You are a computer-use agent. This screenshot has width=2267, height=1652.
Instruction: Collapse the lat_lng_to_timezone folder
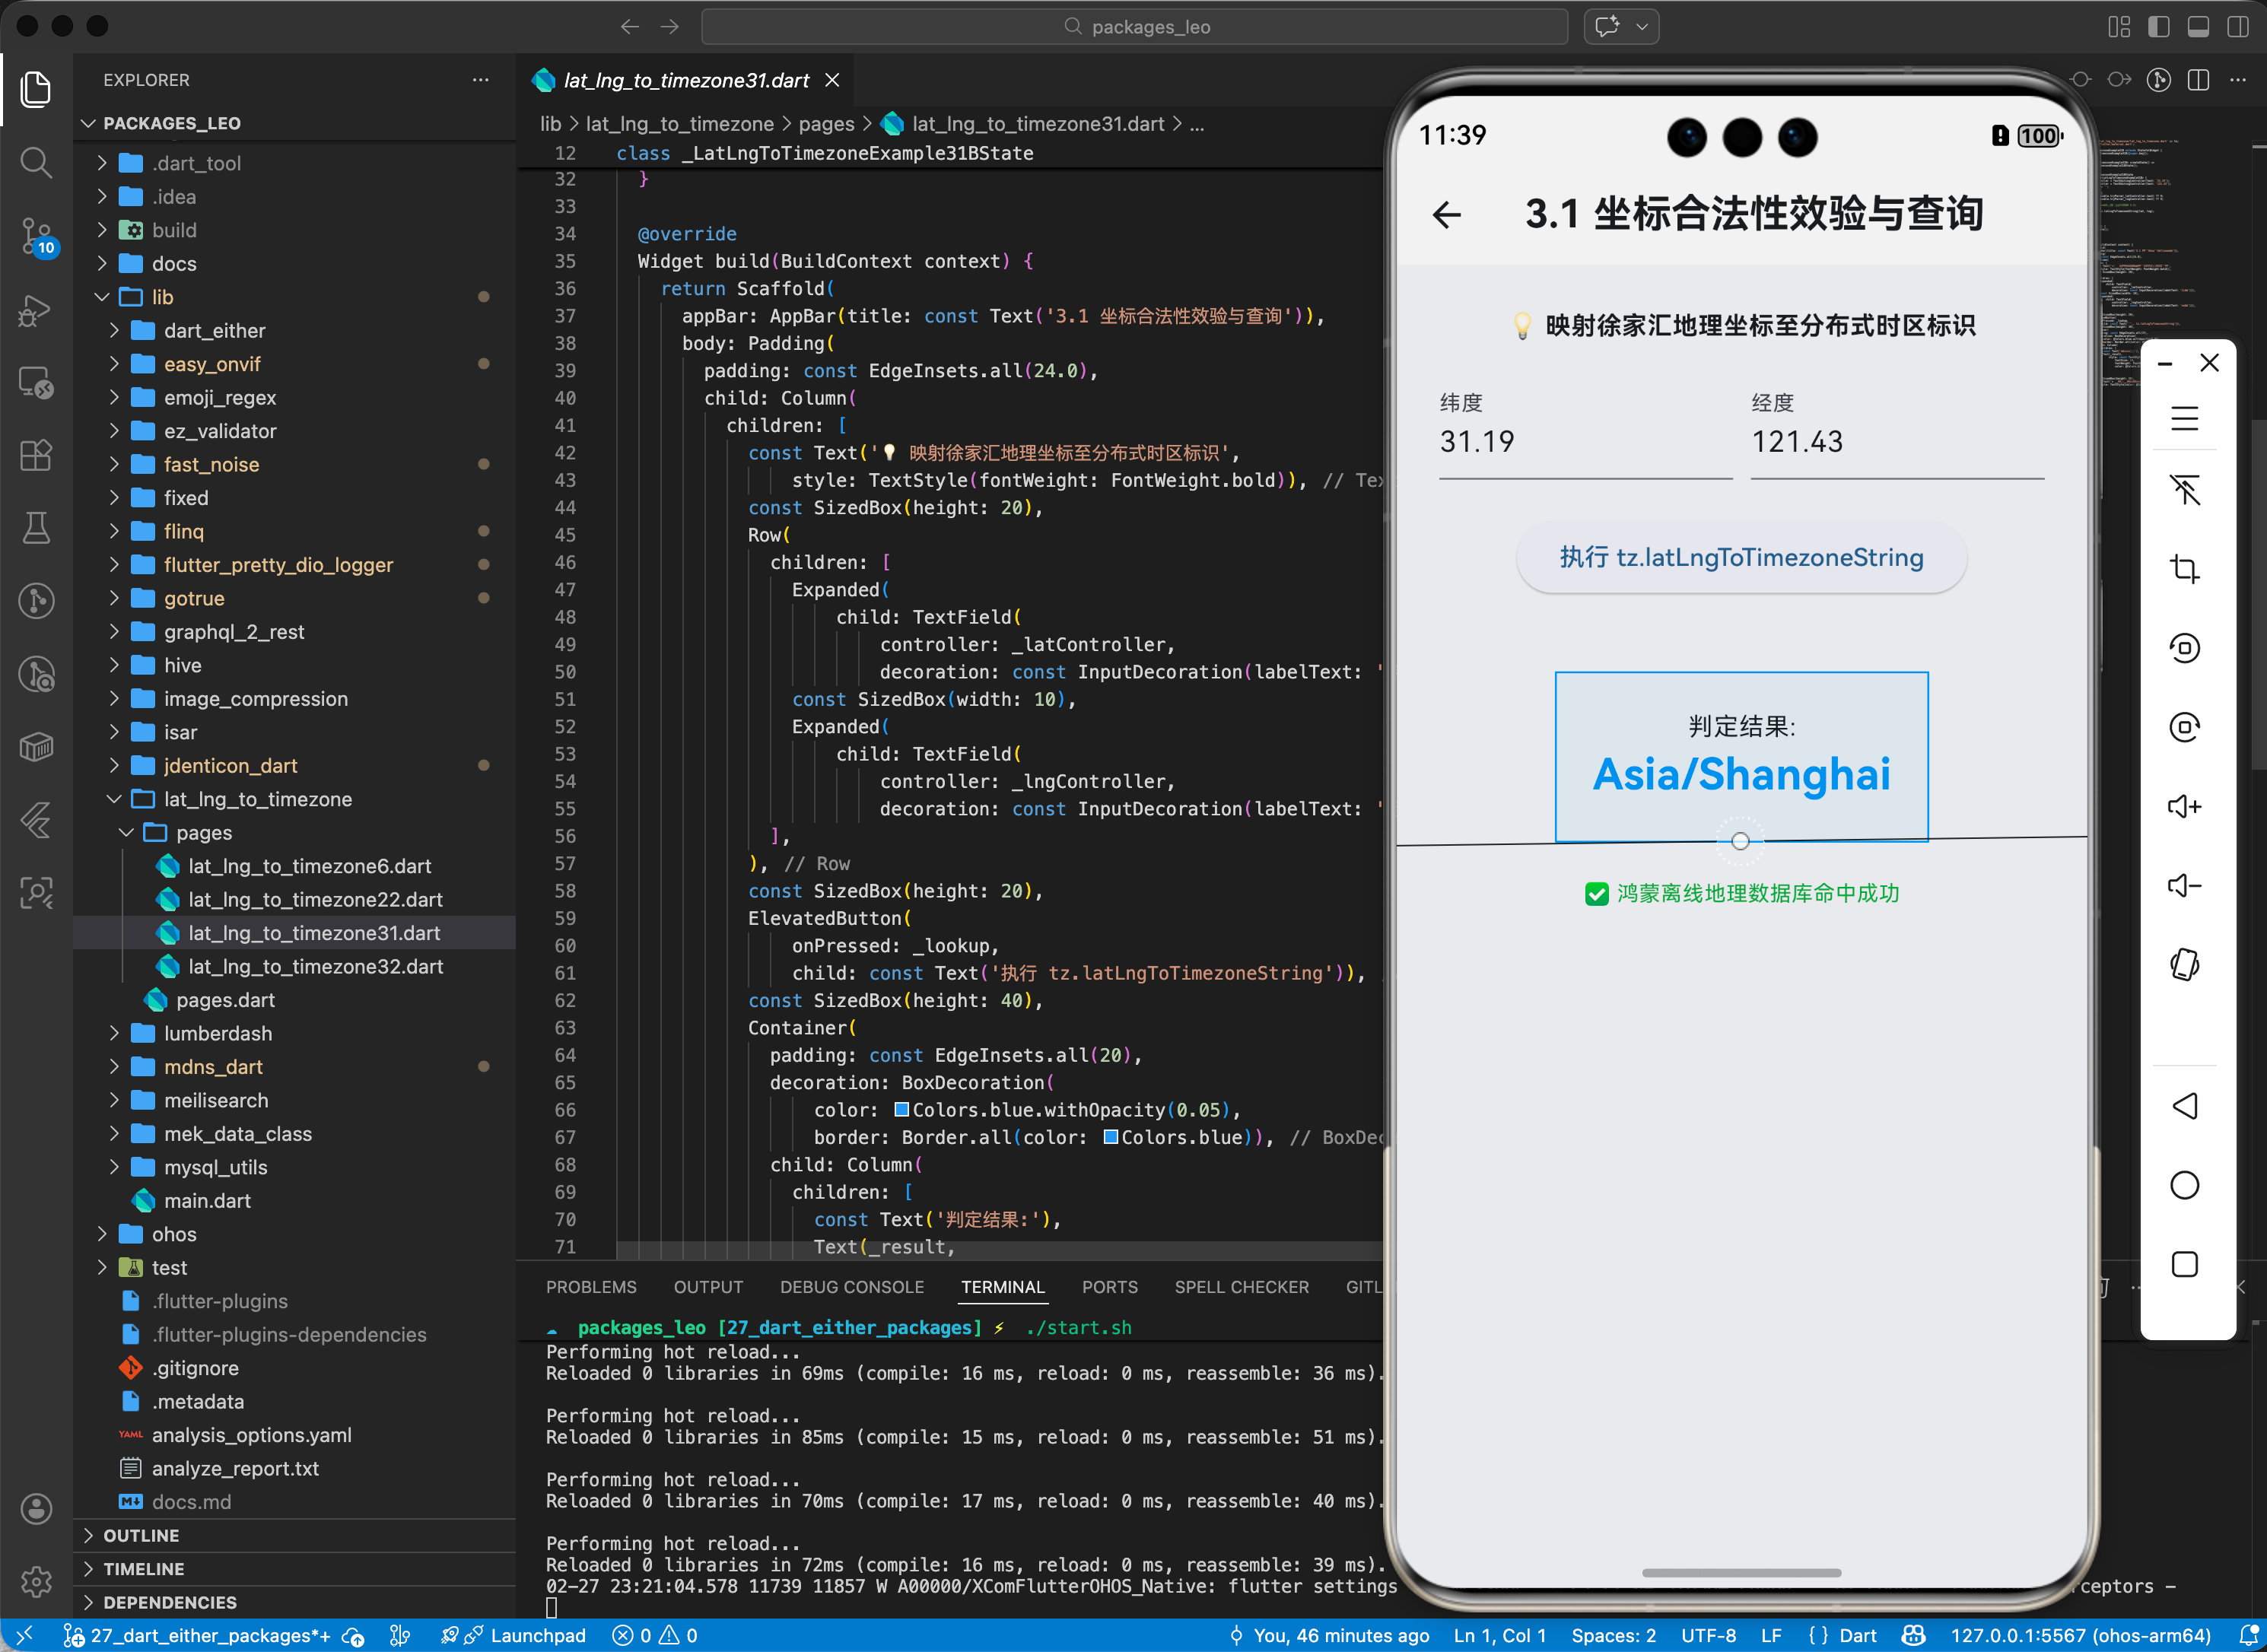[x=257, y=799]
